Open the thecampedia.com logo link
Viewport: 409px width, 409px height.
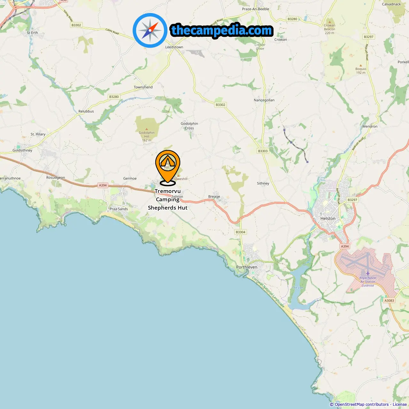[x=222, y=30]
